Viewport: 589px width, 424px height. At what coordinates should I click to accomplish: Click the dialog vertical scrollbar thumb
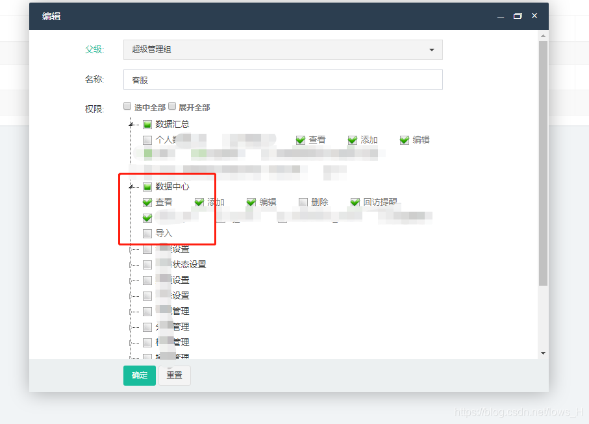[x=543, y=164]
